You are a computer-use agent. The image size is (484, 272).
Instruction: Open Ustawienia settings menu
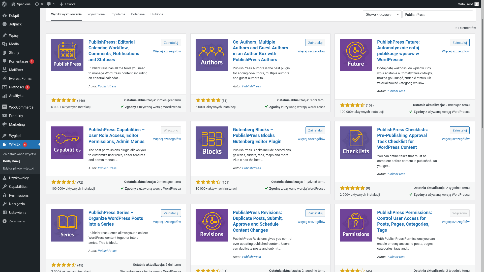[x=20, y=213]
